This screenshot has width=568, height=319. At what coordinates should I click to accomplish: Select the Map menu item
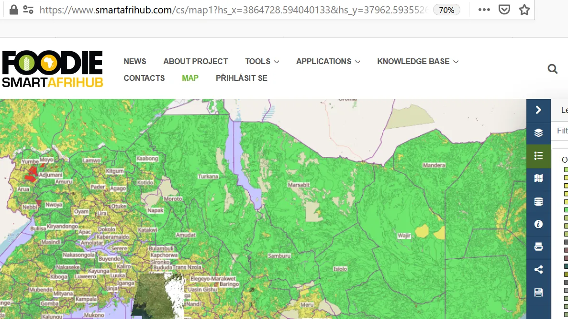point(190,78)
